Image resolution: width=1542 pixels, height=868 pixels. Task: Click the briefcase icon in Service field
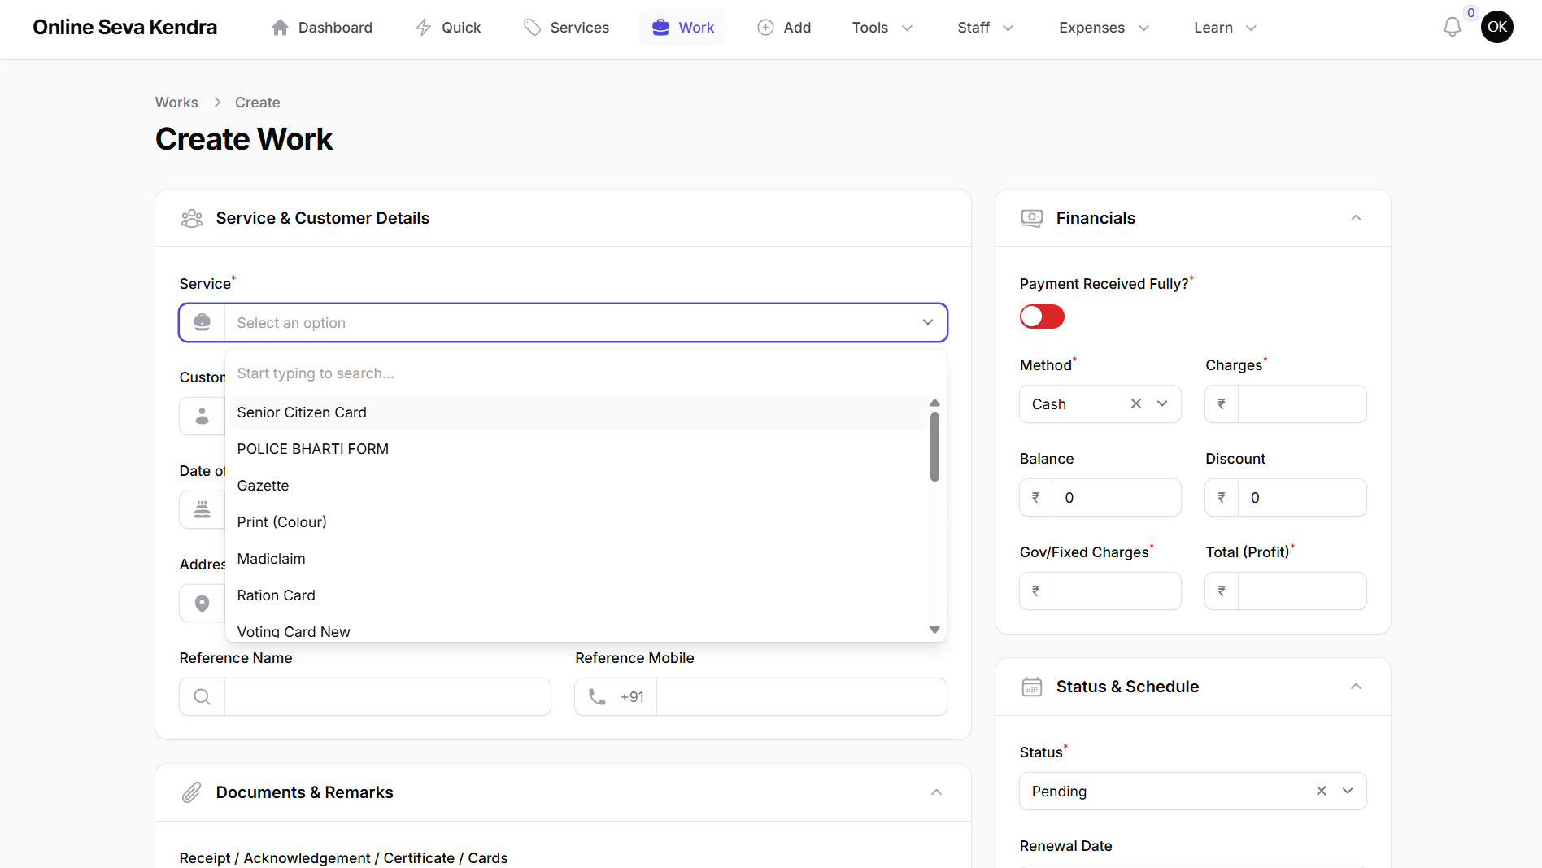point(202,322)
